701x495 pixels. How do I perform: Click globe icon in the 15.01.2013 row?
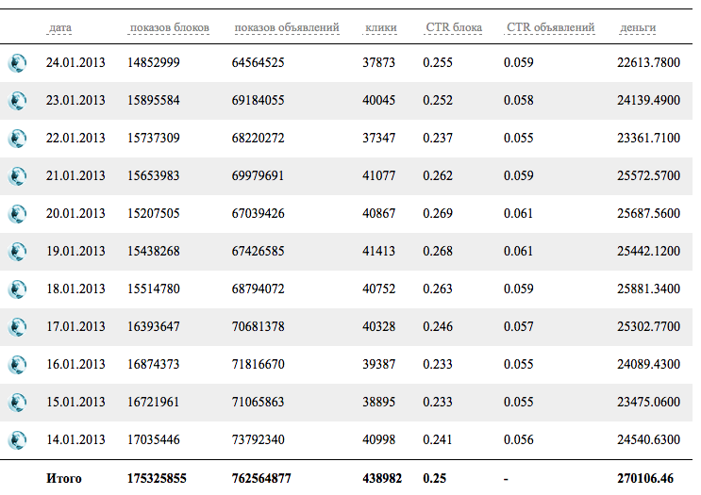17,403
